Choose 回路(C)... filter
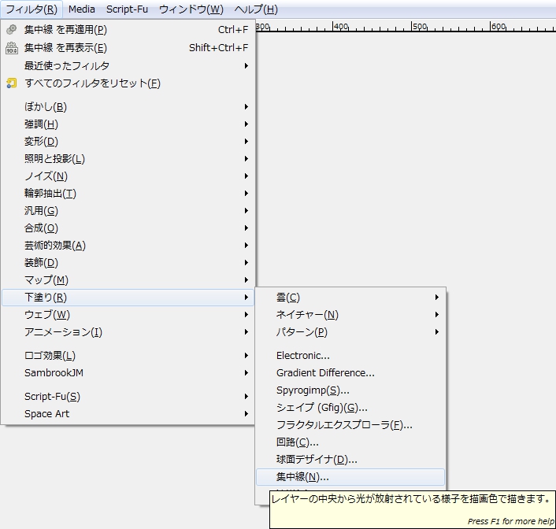Screen dimensions: 556x529 coord(350,442)
